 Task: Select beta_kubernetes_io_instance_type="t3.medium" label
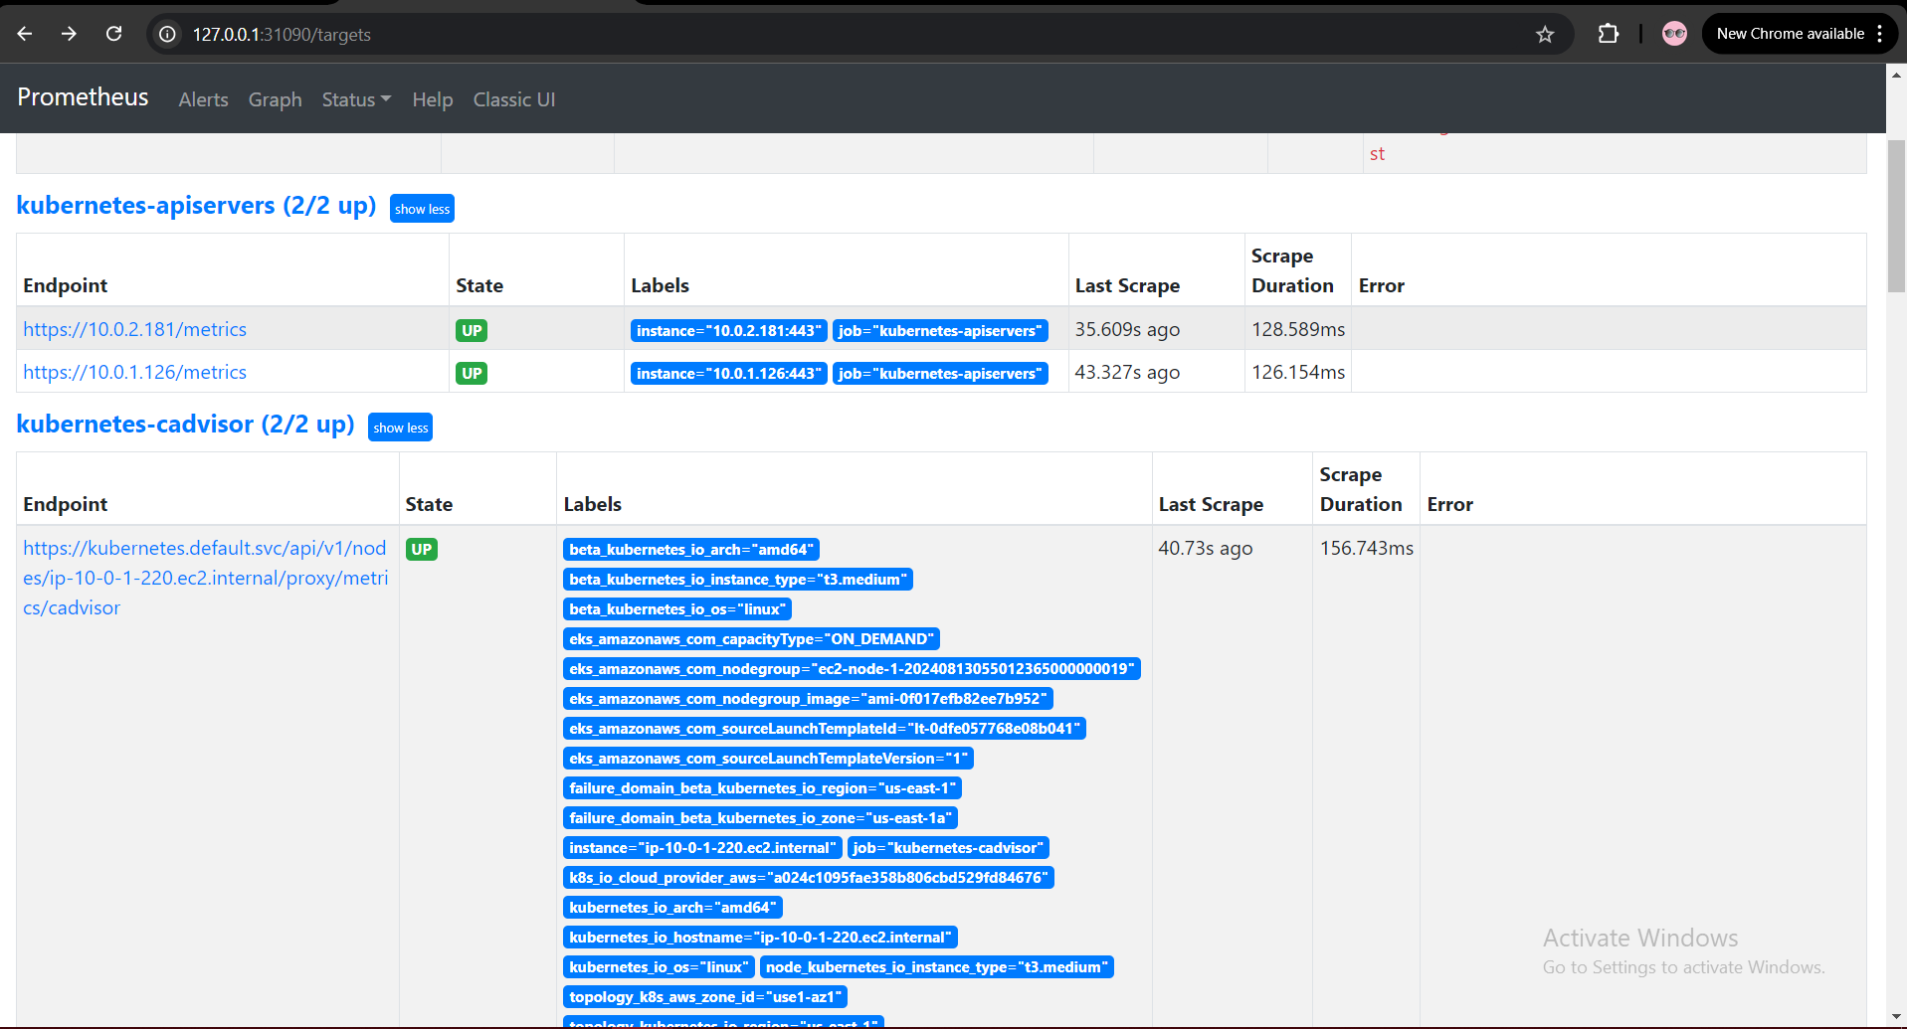(738, 579)
